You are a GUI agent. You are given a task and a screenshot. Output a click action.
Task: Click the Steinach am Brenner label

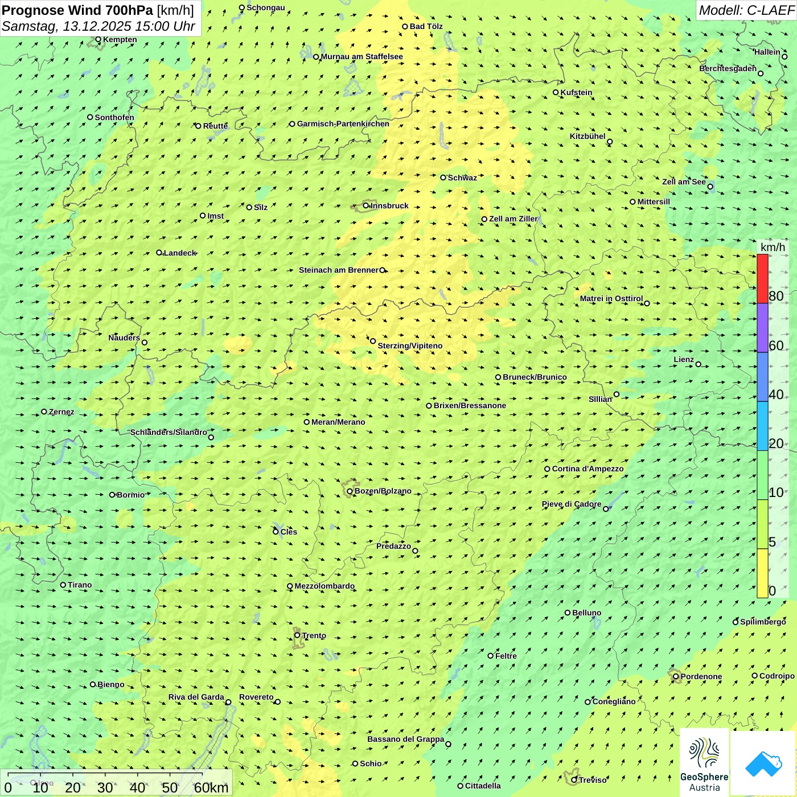pos(339,270)
